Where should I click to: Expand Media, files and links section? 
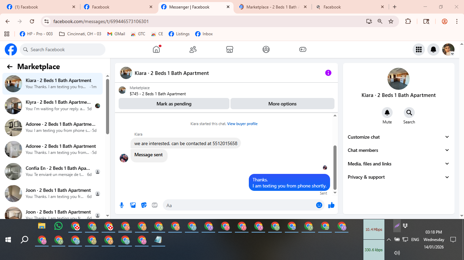coord(398,164)
